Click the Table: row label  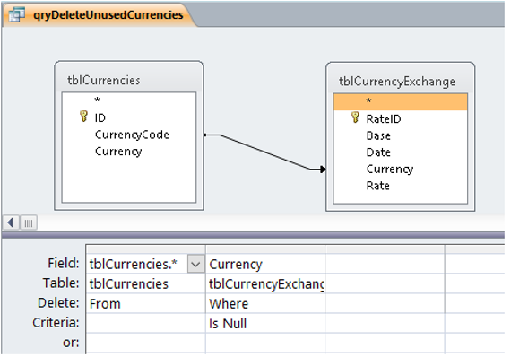pos(61,283)
